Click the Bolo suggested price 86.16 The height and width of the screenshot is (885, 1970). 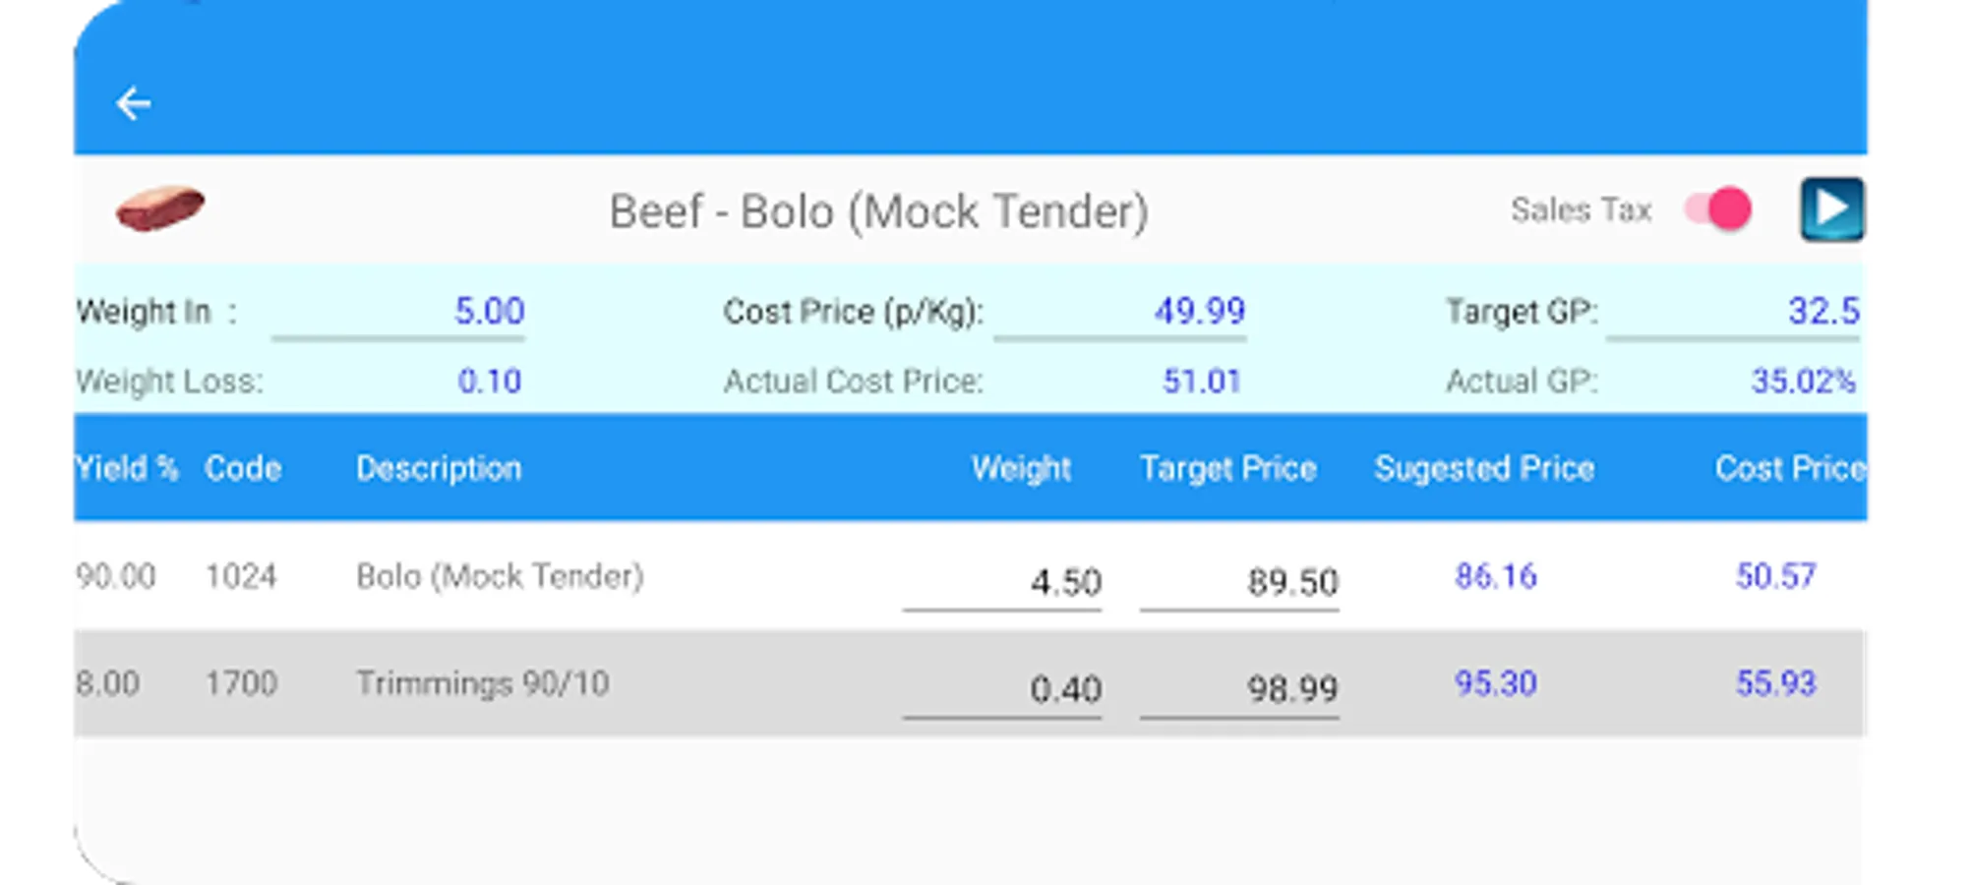[x=1495, y=576]
